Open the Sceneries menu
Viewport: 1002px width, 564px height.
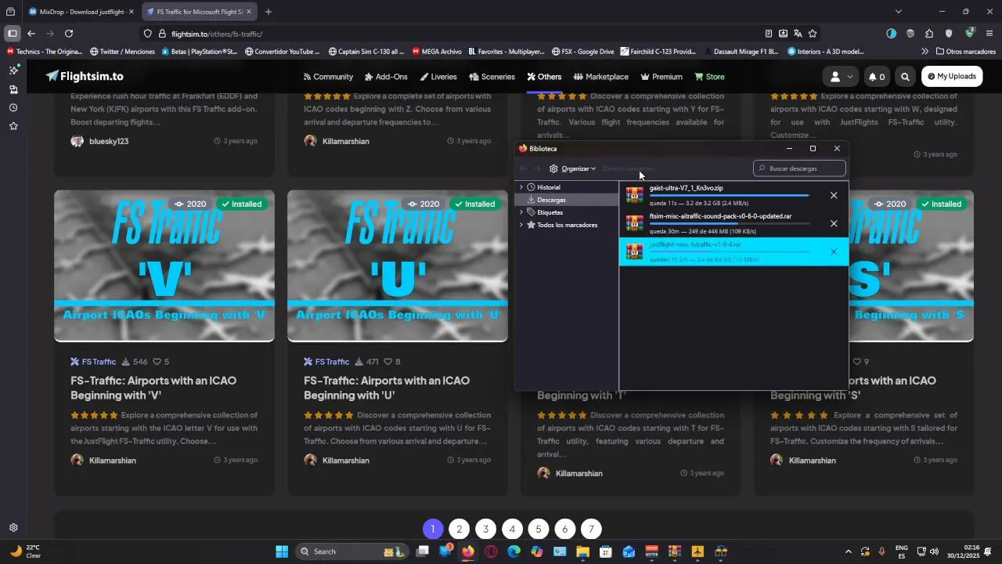point(492,77)
